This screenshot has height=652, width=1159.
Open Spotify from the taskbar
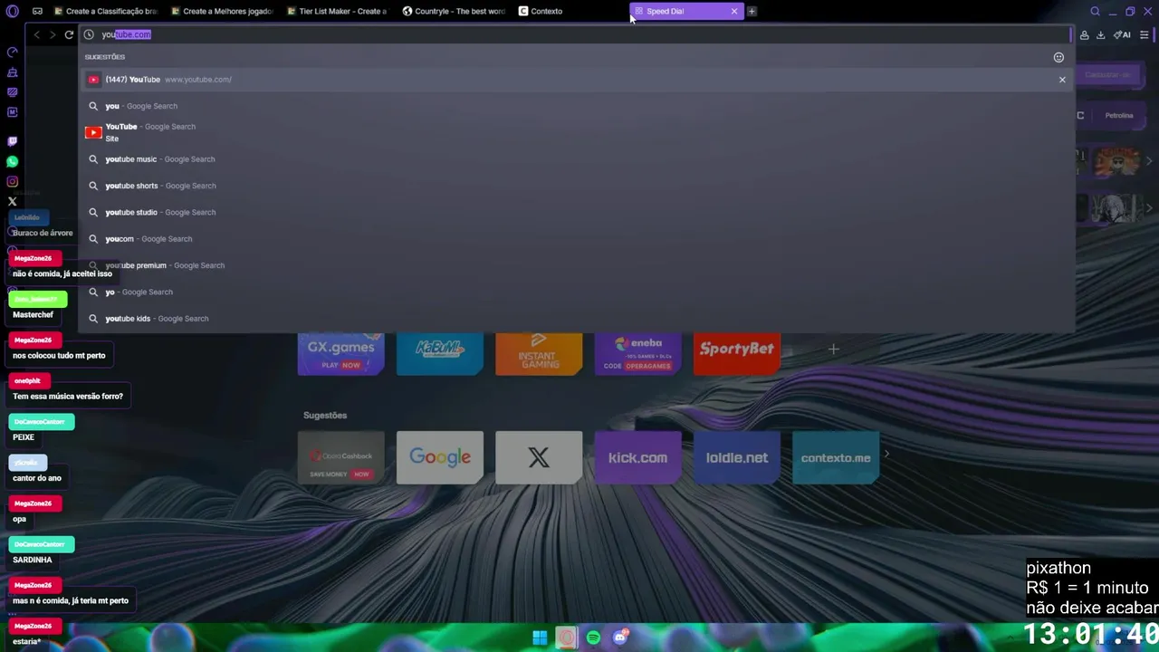[x=593, y=638]
